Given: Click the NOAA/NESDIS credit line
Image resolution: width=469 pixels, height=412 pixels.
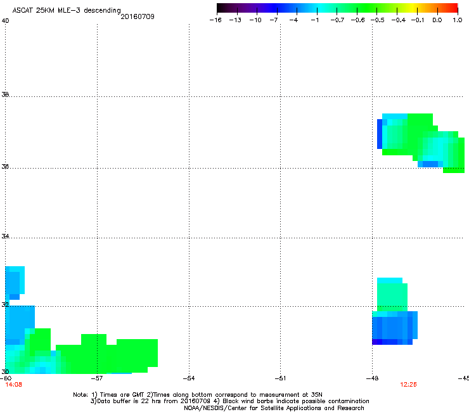Looking at the screenshot, I should 274,408.
